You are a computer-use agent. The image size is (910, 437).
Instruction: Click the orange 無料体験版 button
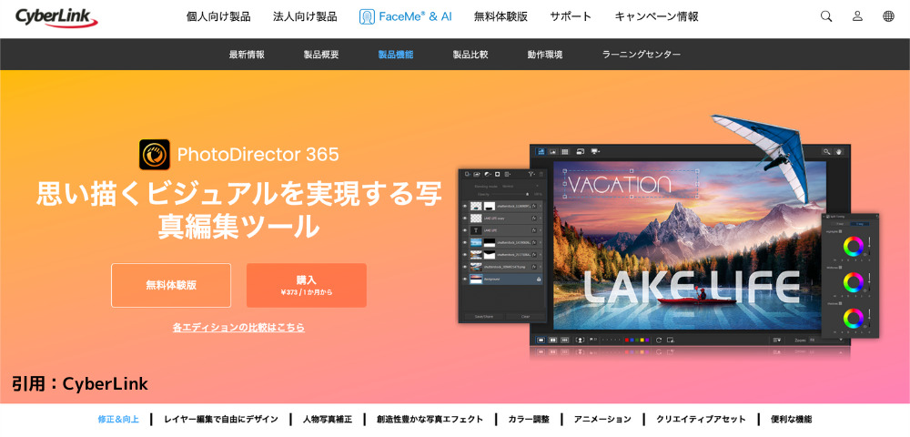pos(171,285)
